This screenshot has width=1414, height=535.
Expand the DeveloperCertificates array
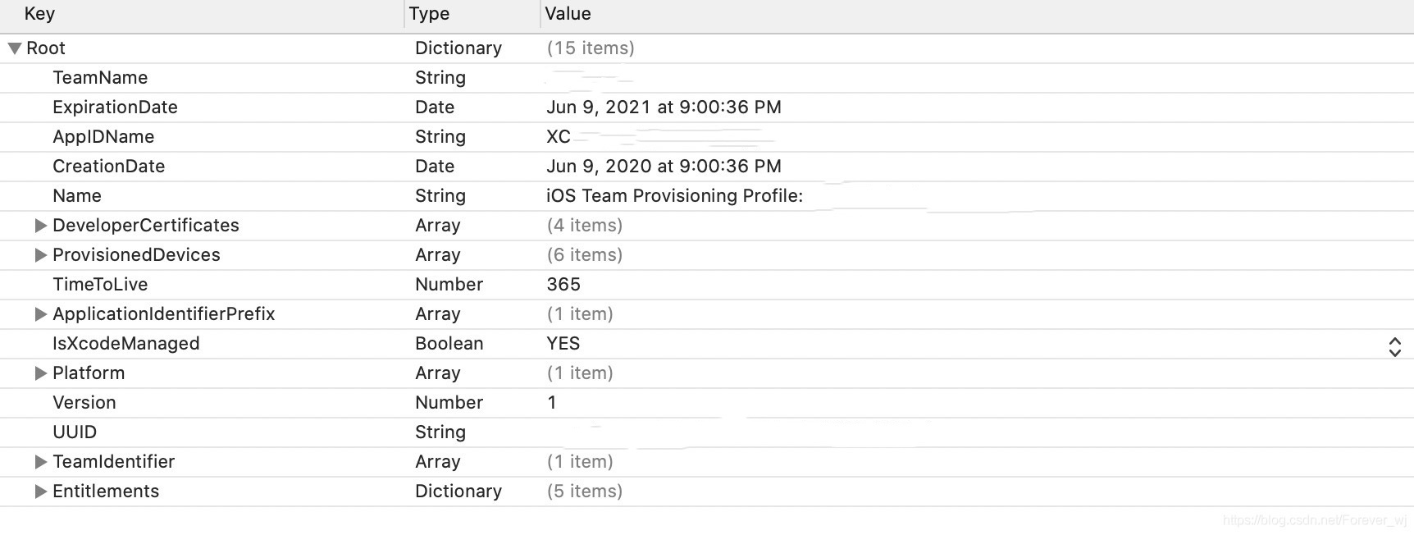pyautogui.click(x=40, y=226)
